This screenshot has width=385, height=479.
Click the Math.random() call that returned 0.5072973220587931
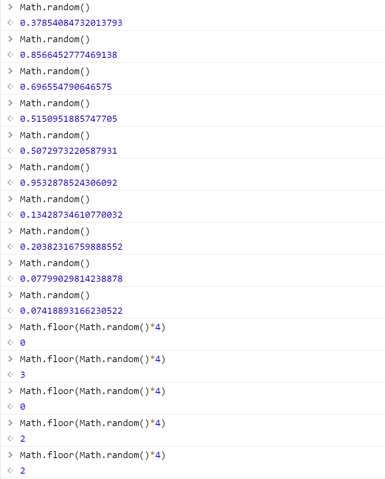(x=55, y=135)
